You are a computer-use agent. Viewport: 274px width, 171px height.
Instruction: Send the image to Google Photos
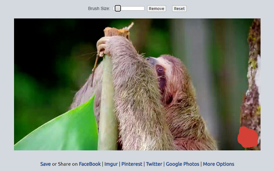[x=182, y=164]
